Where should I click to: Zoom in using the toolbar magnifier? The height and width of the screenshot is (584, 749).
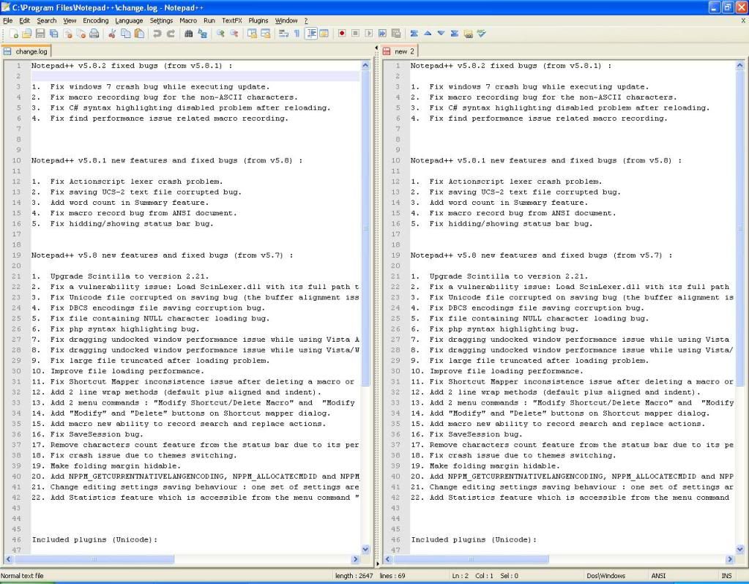220,34
